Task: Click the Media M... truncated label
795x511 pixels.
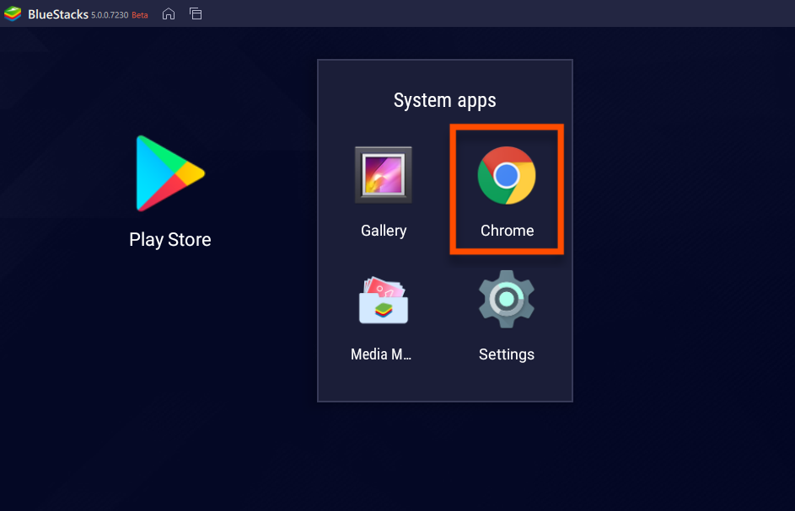Action: [x=381, y=354]
